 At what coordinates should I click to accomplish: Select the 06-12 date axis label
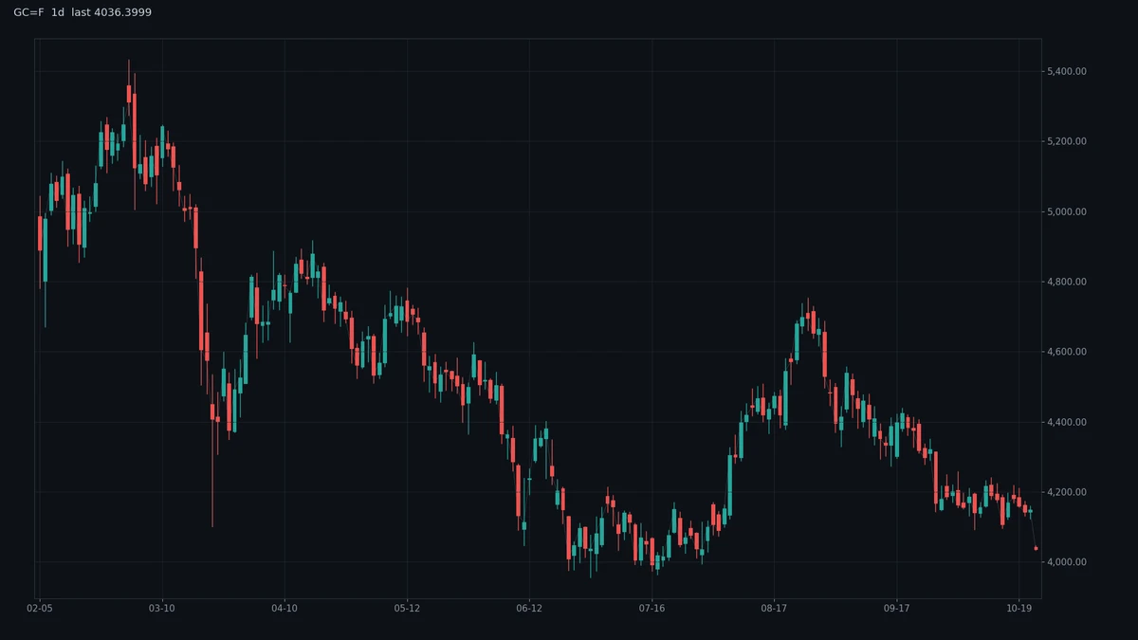529,607
